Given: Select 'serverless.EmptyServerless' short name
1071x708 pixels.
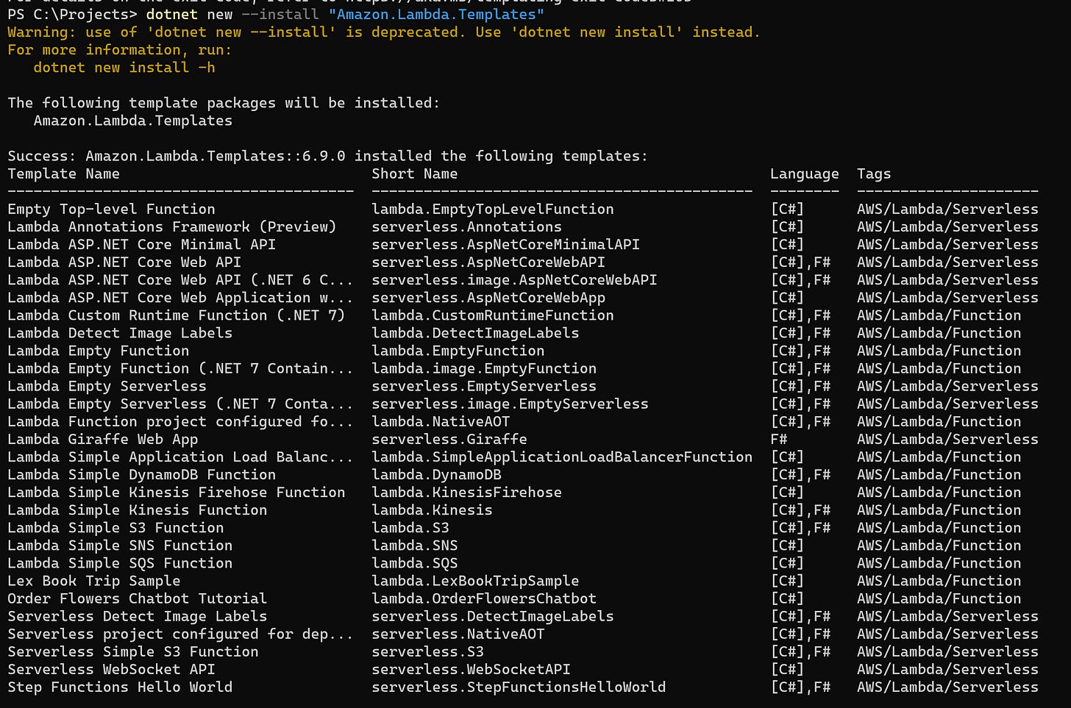Looking at the screenshot, I should point(484,386).
